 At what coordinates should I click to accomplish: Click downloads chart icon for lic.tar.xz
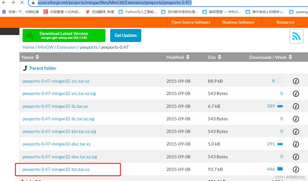[x=280, y=106]
